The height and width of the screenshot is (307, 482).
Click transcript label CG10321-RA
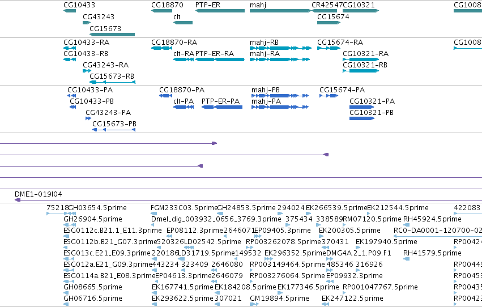pos(366,54)
